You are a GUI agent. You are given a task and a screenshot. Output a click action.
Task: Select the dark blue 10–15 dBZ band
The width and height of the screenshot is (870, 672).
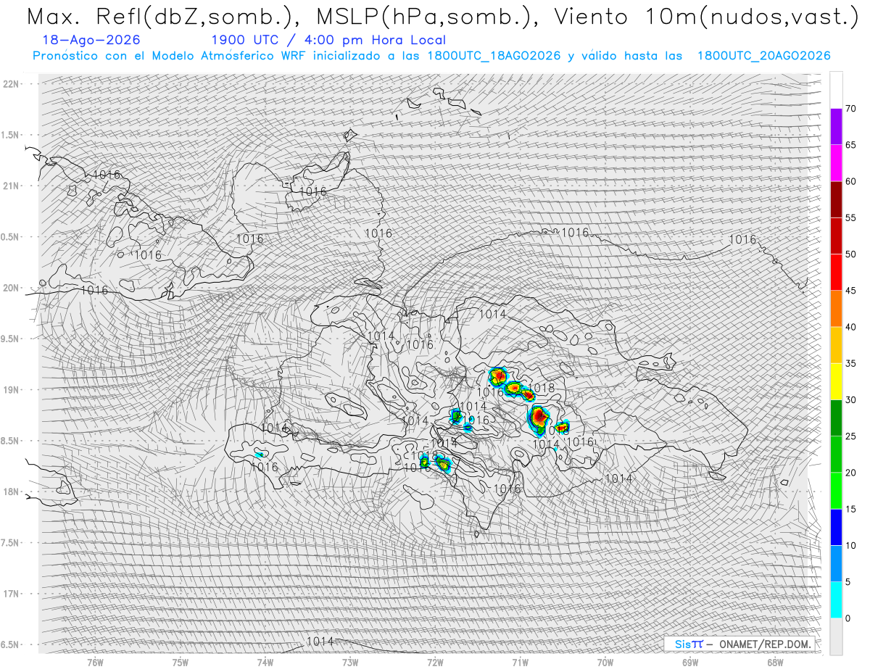(836, 527)
